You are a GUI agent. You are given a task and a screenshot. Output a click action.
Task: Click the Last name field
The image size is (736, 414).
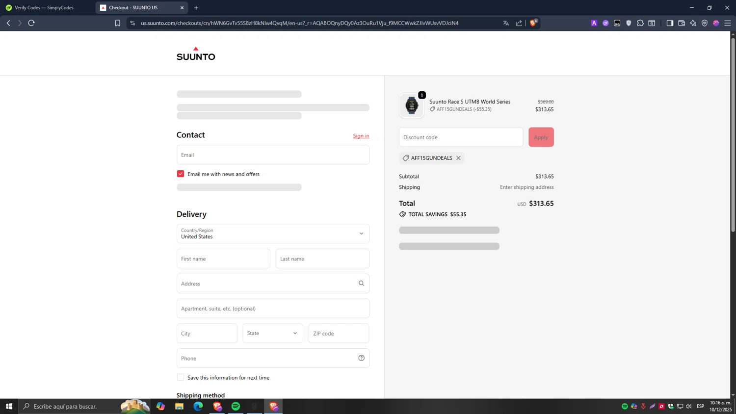(x=322, y=259)
